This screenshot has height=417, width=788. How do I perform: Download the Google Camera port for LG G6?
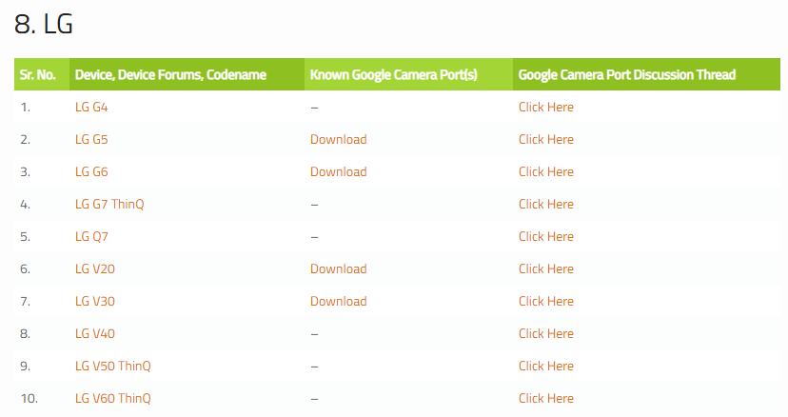click(338, 171)
